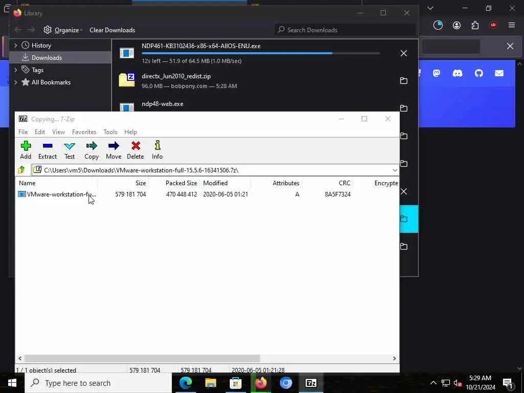
Task: Click the taskbar search box
Action: [98, 383]
